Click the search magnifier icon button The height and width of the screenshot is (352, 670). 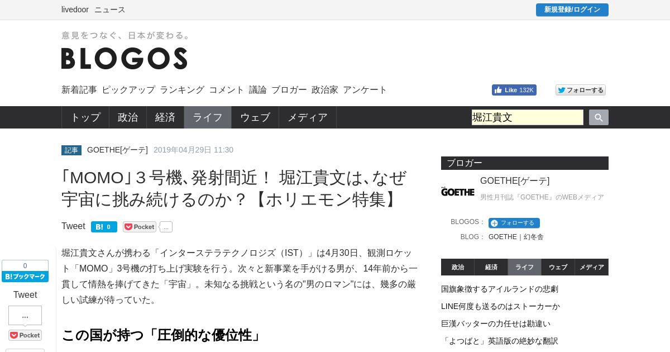tap(599, 117)
